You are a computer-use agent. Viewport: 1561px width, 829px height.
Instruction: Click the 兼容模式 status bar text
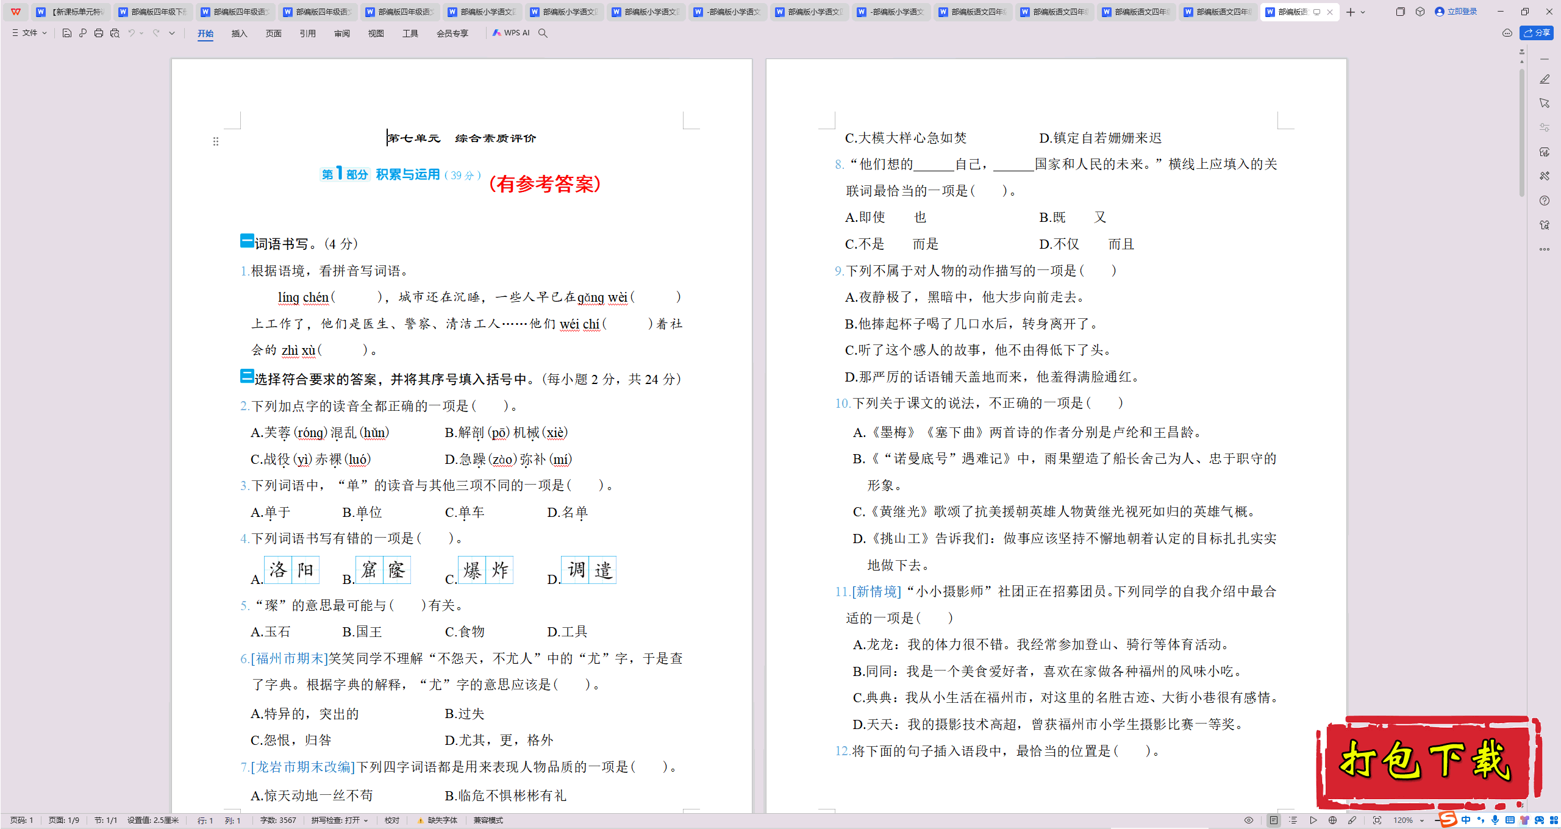point(488,820)
